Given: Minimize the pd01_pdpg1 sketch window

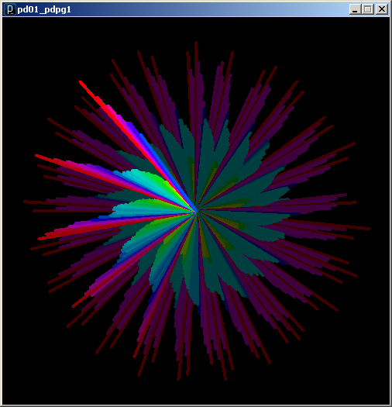Looking at the screenshot, I should [355, 9].
